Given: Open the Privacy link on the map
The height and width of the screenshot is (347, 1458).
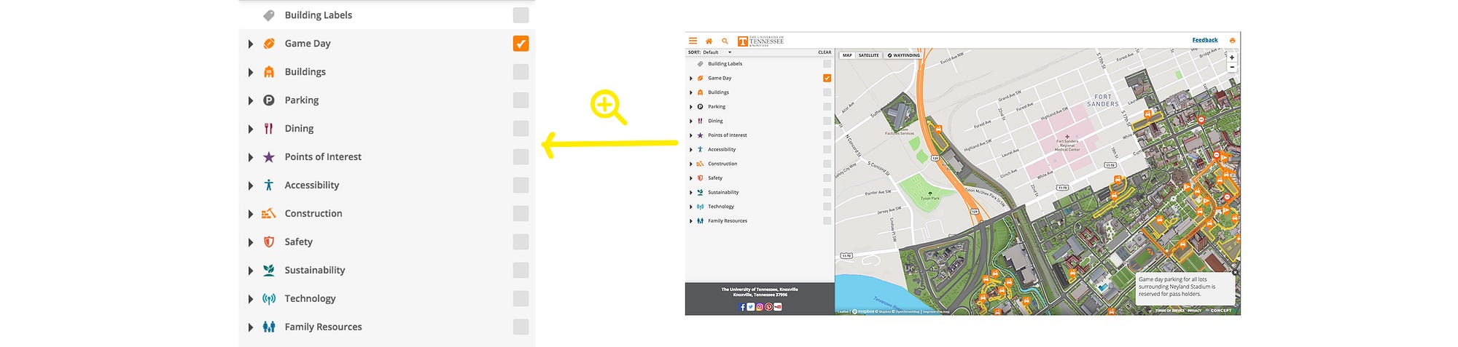Looking at the screenshot, I should pos(1194,311).
